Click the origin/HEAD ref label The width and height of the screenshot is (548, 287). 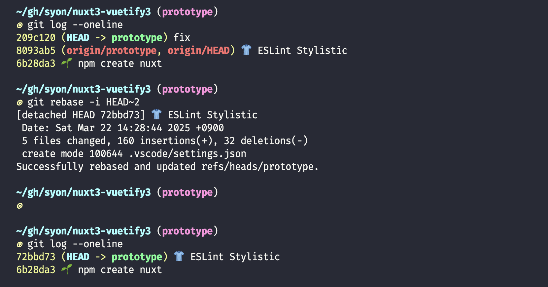pos(199,50)
